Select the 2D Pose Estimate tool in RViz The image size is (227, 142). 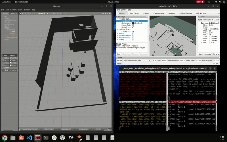coord(186,13)
